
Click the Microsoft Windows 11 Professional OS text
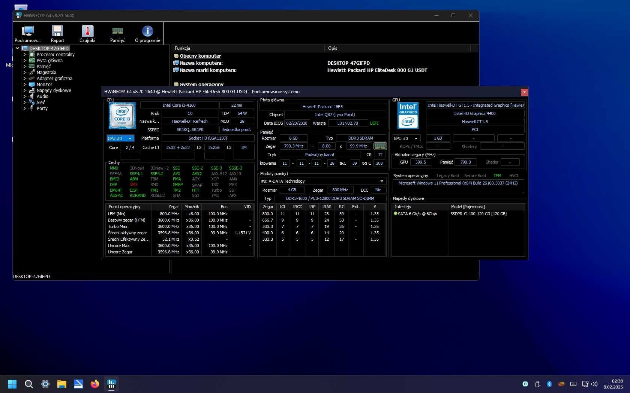coord(458,183)
